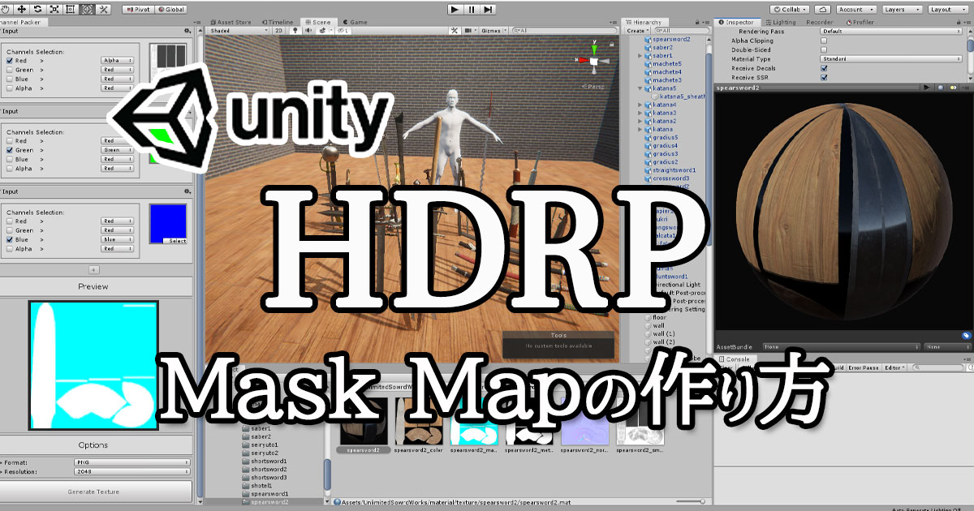Disable the Receive Decals checkbox

coord(824,68)
